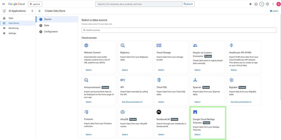Click the Learn link
This screenshot has width=281, height=140.
pyautogui.click(x=274, y=11)
